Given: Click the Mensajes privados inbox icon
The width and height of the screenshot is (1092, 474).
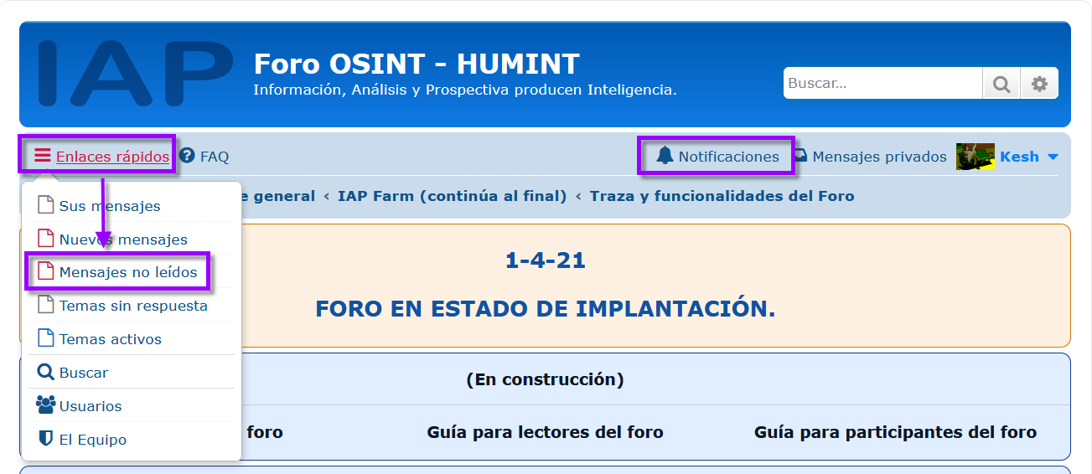Looking at the screenshot, I should click(x=801, y=157).
